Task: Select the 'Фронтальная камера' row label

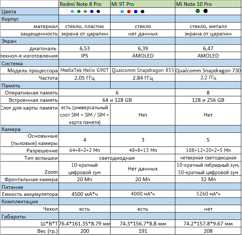Action: 29,179
